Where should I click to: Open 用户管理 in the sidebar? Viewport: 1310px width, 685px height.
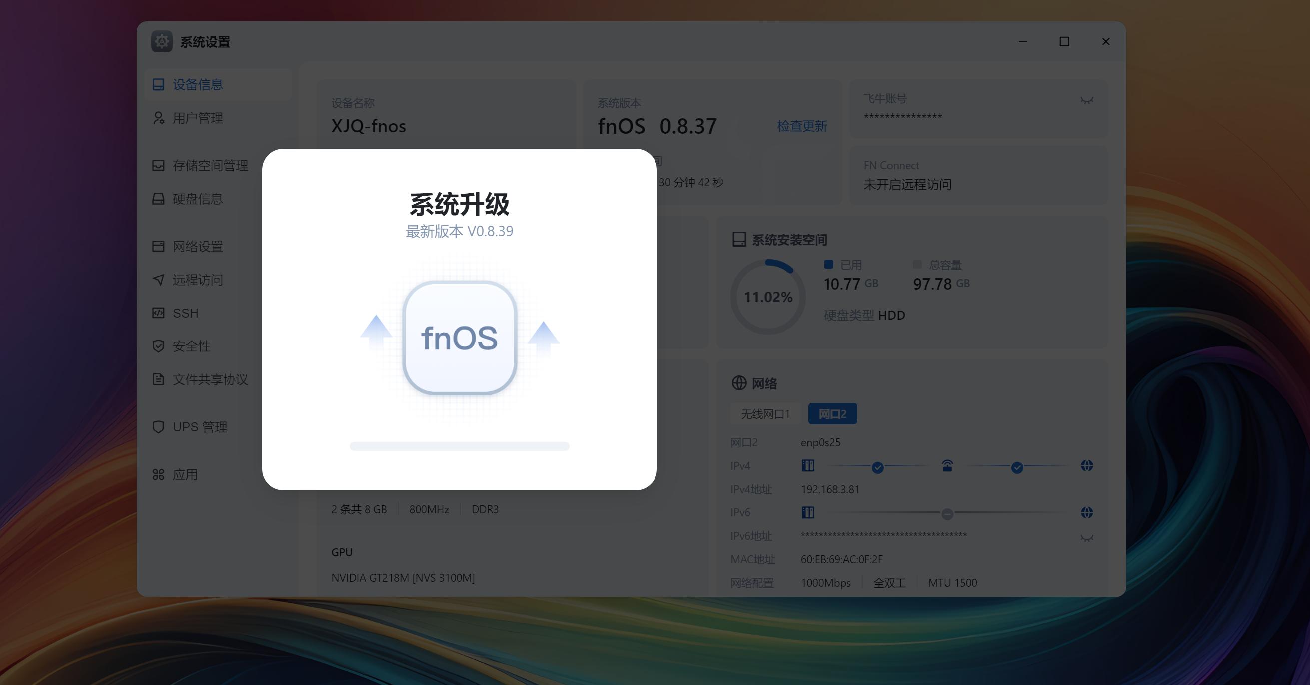point(217,118)
